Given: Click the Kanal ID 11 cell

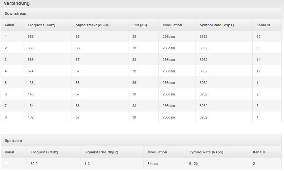Looking at the screenshot, I should click(258, 60).
